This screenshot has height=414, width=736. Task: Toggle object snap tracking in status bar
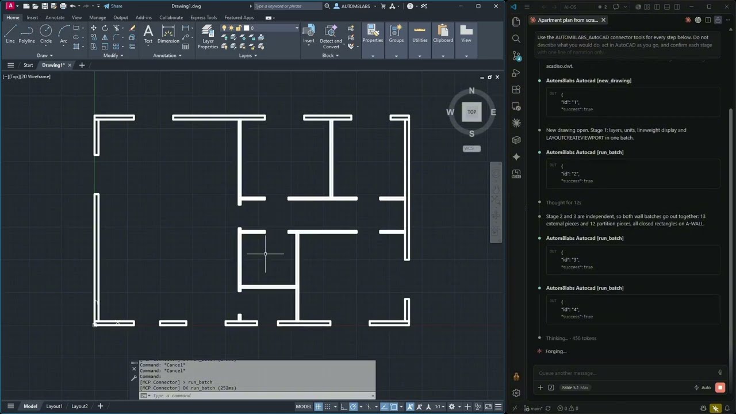click(385, 407)
